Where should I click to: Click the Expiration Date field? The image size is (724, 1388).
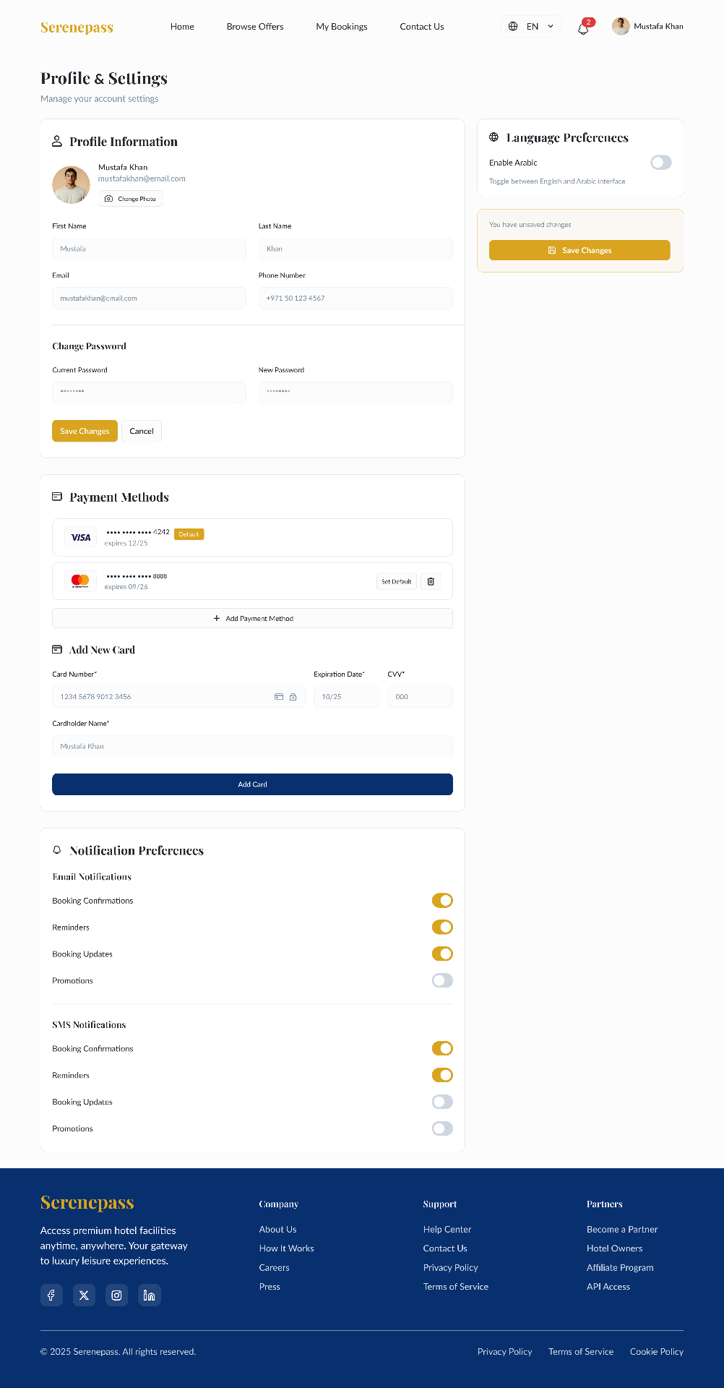point(346,697)
